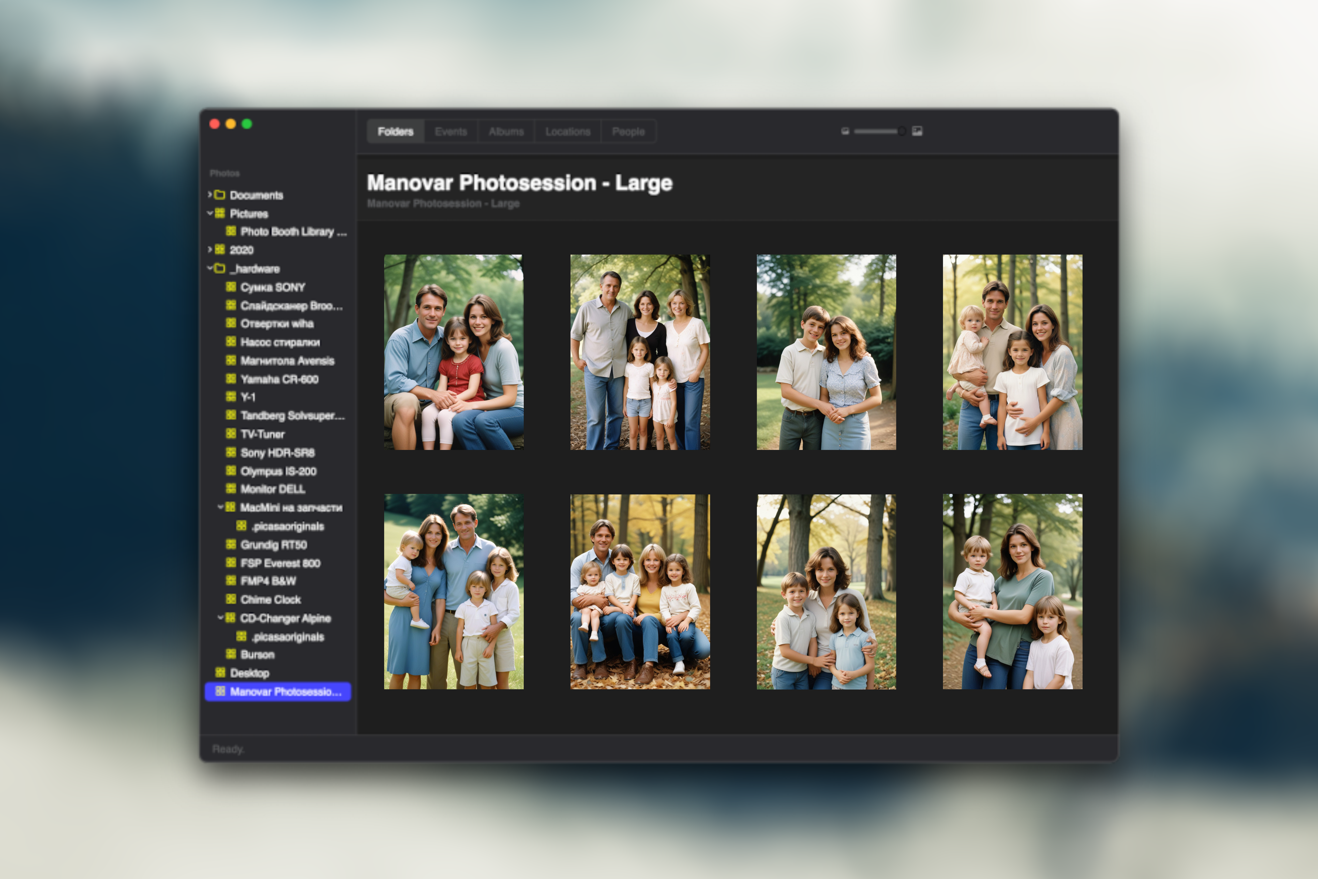Image resolution: width=1318 pixels, height=879 pixels.
Task: Open the Locations tab
Action: coord(567,131)
